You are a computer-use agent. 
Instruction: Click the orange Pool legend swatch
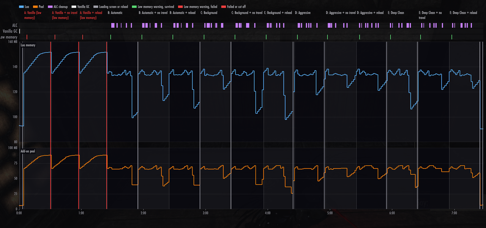35,7
